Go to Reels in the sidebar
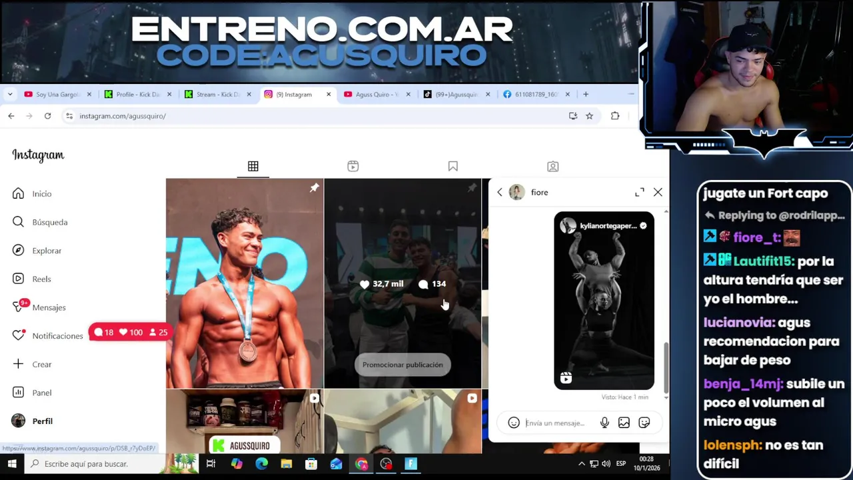The height and width of the screenshot is (480, 853). tap(32, 279)
